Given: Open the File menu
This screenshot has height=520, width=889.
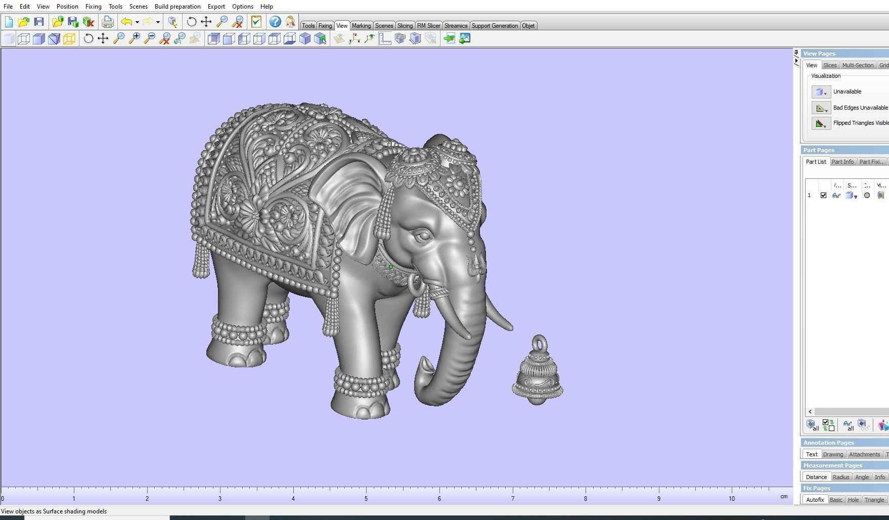Looking at the screenshot, I should click(8, 7).
